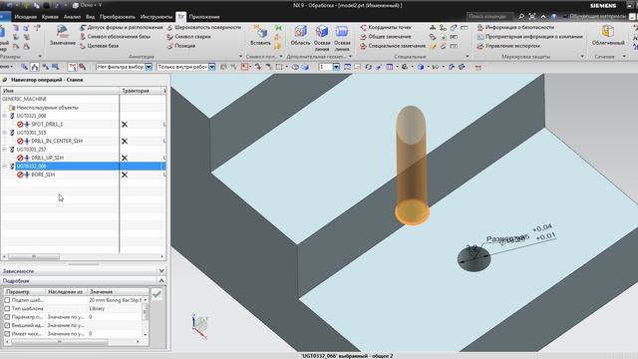Select the Область geometry tool

[x=300, y=35]
